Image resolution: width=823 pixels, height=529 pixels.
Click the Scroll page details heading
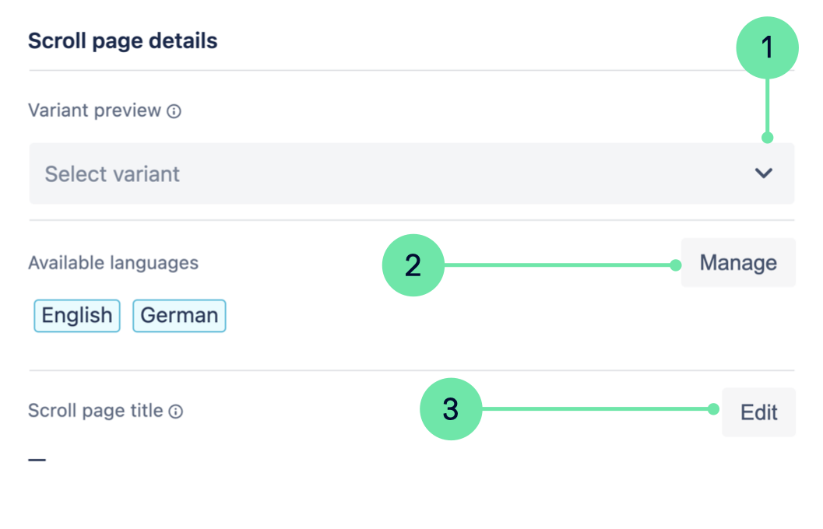[x=123, y=40]
